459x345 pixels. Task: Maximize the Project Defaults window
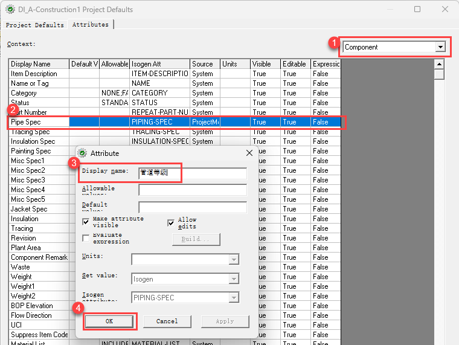point(417,10)
